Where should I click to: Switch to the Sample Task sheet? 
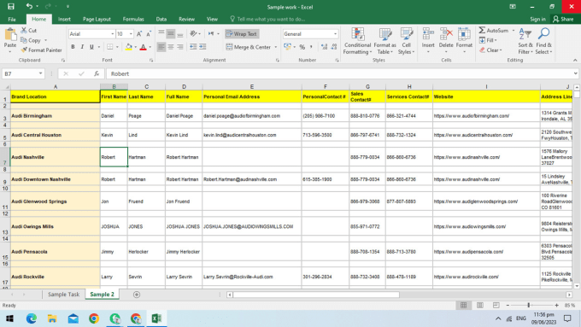(x=63, y=295)
